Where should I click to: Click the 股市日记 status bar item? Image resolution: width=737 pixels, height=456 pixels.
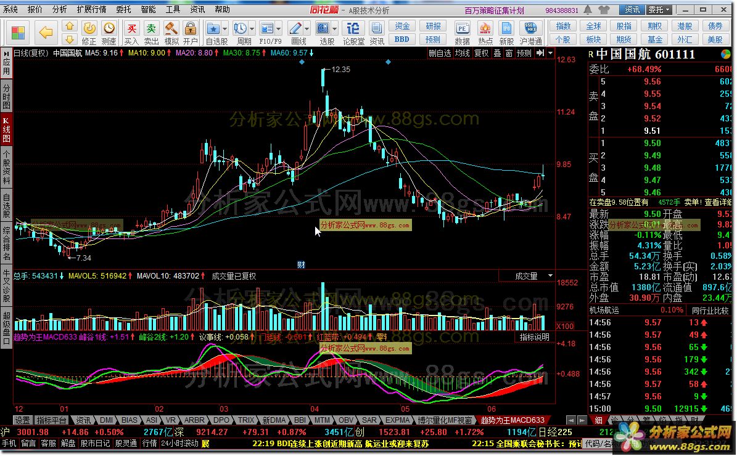[x=95, y=443]
